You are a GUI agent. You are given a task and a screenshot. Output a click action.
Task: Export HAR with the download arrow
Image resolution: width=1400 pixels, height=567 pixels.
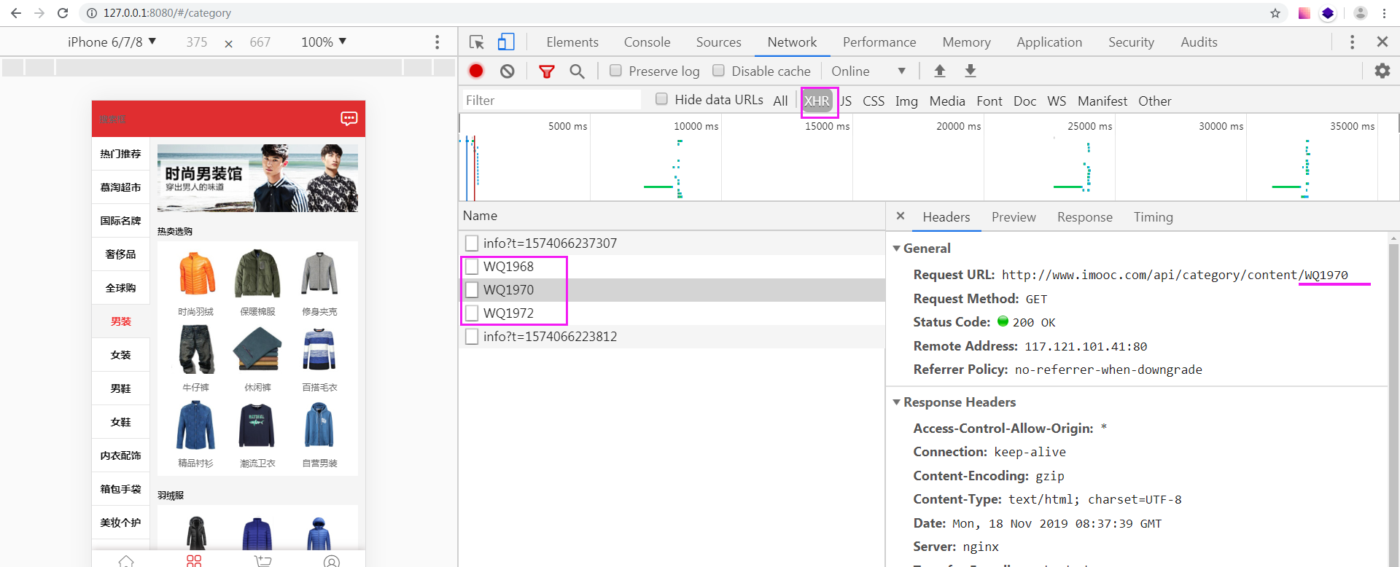(x=971, y=71)
